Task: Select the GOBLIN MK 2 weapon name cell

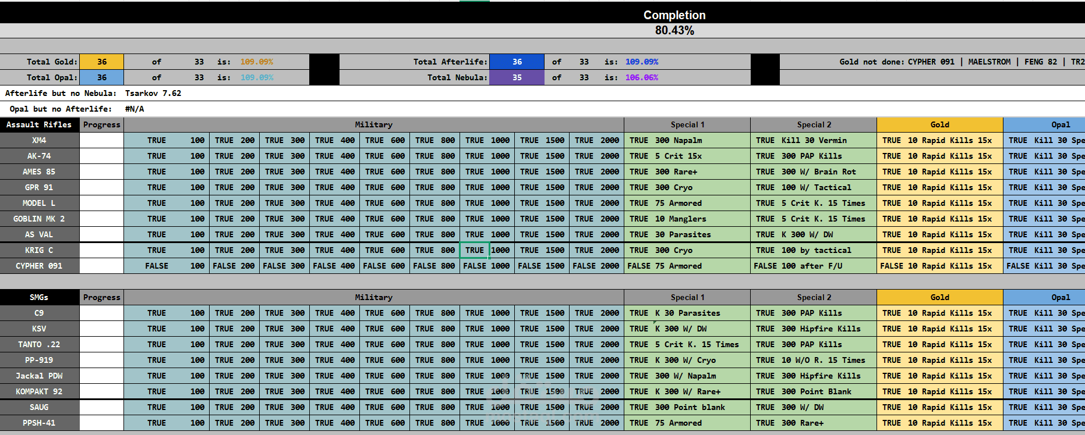Action: (40, 219)
